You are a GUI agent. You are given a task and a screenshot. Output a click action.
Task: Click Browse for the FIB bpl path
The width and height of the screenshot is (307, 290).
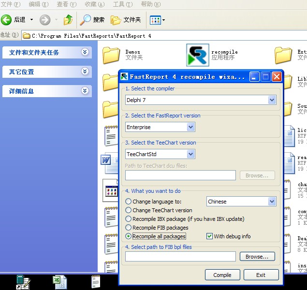(257, 256)
